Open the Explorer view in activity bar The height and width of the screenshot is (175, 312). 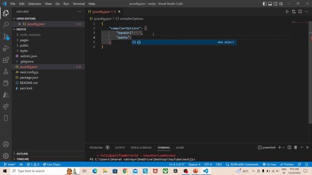[6, 13]
